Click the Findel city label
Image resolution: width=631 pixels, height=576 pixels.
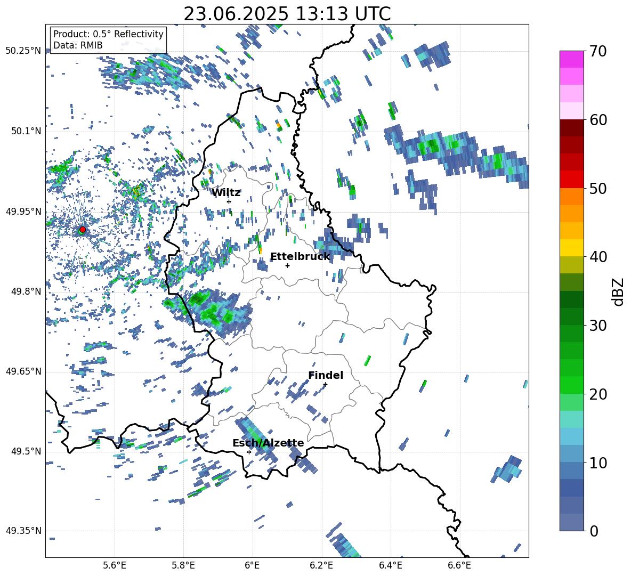326,375
